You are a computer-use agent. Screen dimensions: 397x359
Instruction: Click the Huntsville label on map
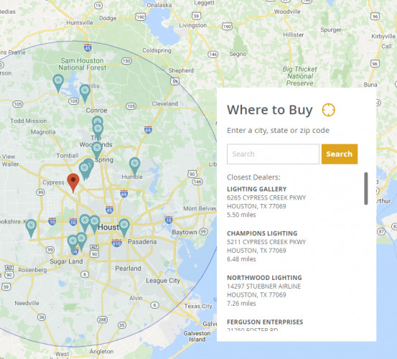(80, 22)
